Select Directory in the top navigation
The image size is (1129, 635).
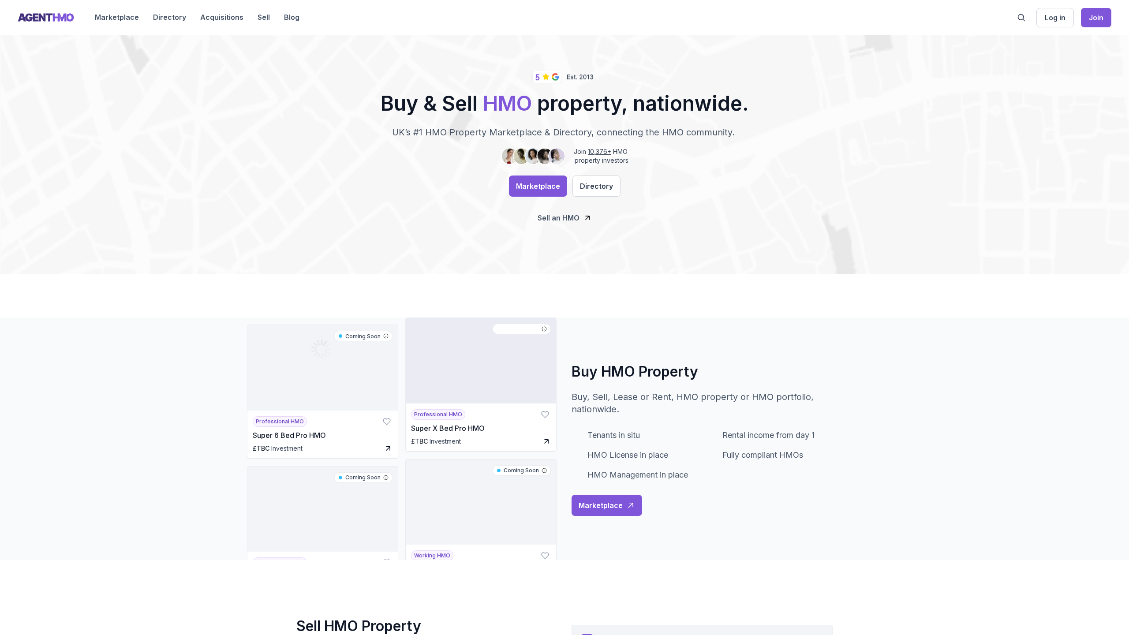pos(169,17)
